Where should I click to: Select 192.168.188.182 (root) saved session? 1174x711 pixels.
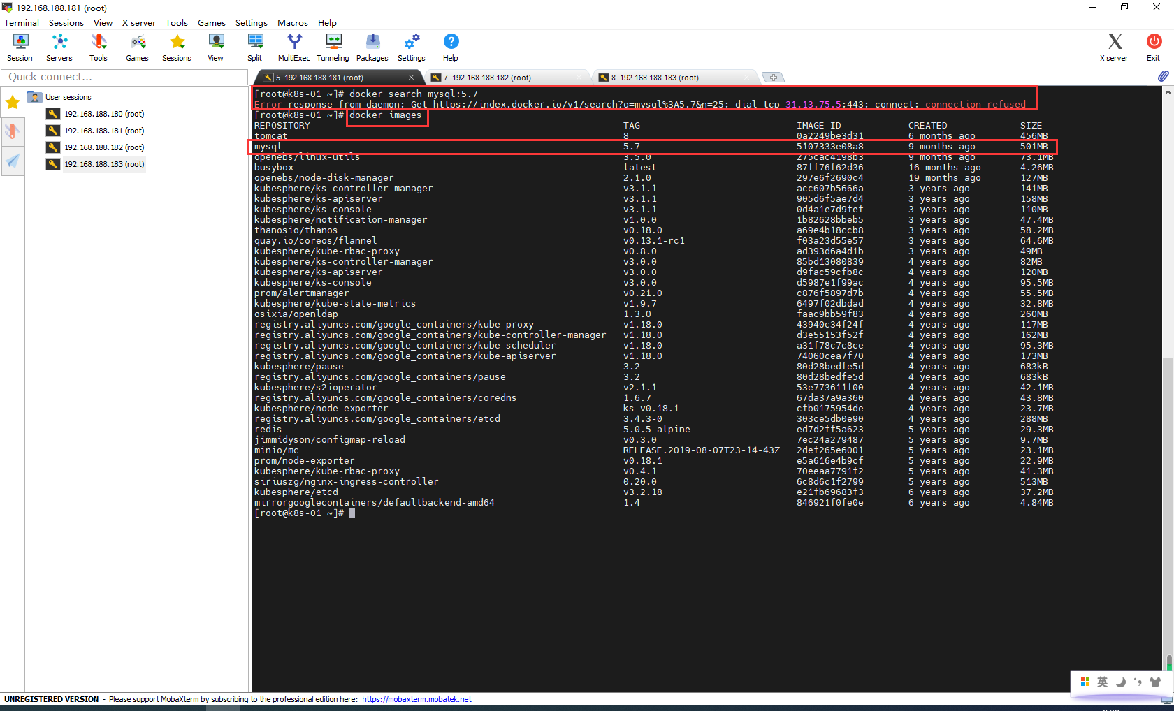tap(104, 147)
